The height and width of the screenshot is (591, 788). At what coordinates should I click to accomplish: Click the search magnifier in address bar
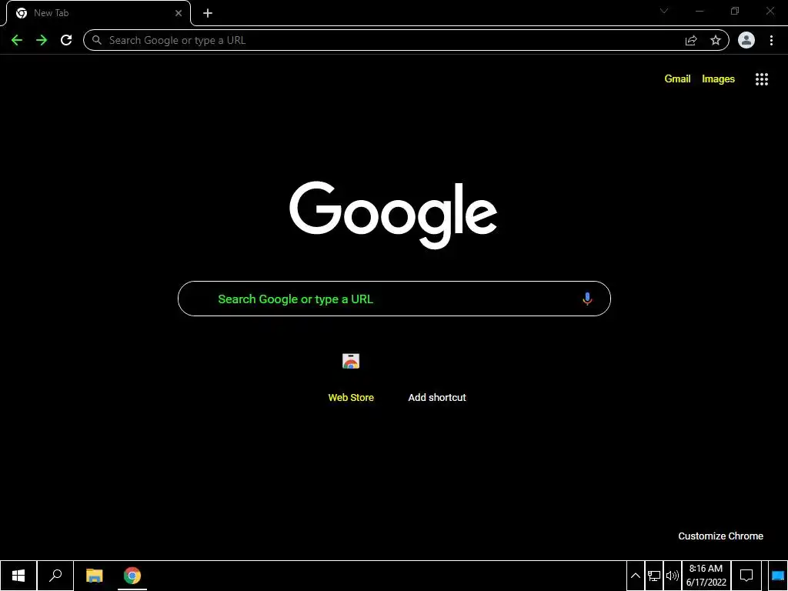(97, 40)
